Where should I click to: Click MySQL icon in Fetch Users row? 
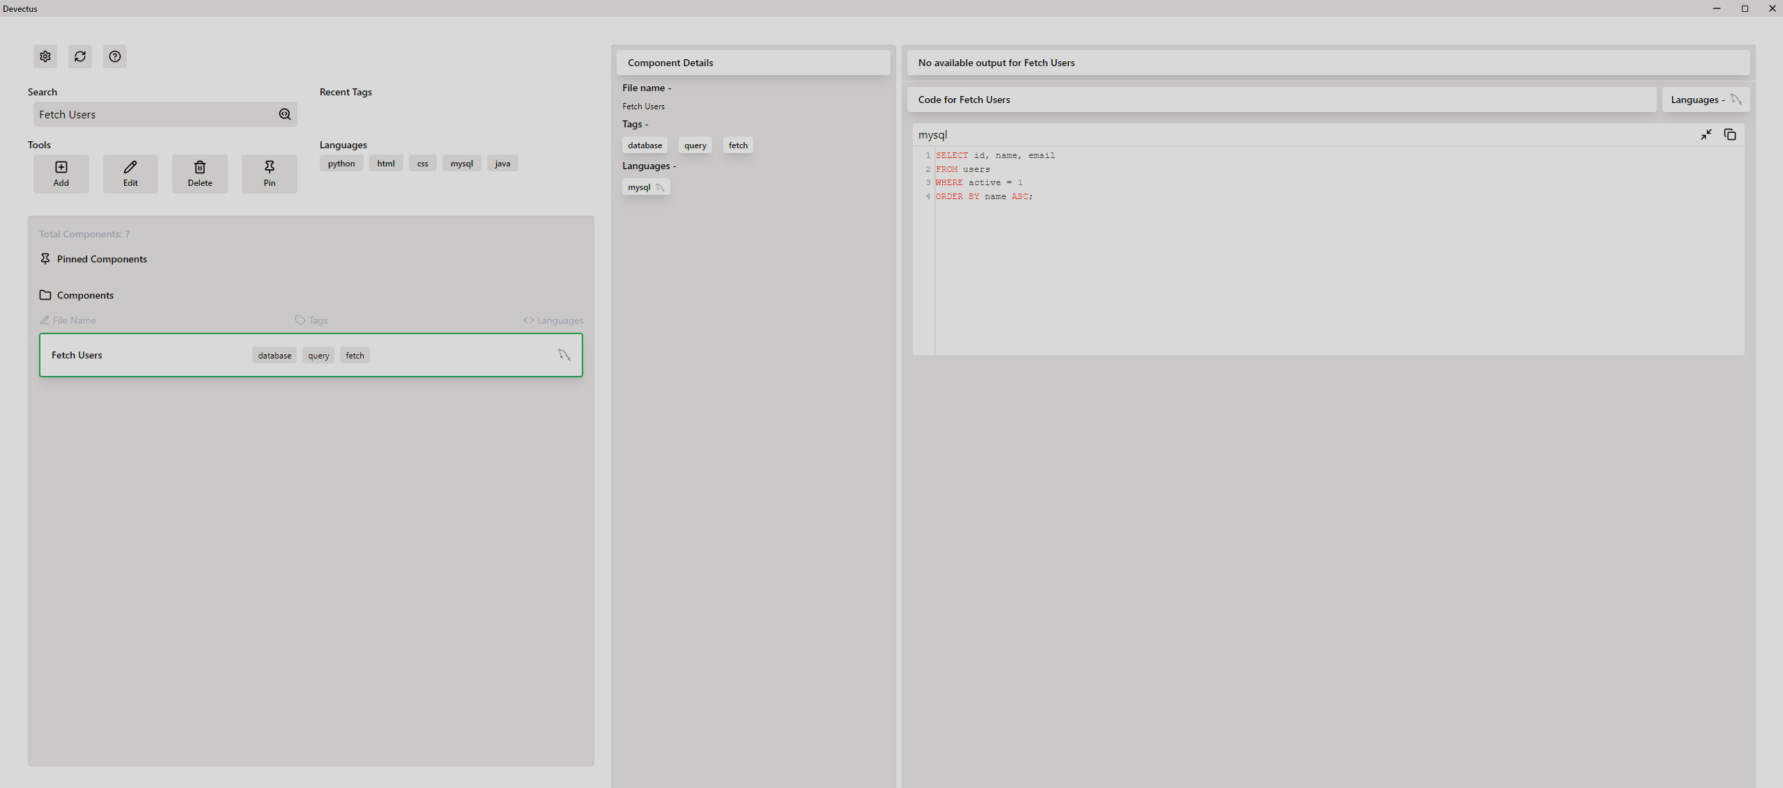point(564,355)
